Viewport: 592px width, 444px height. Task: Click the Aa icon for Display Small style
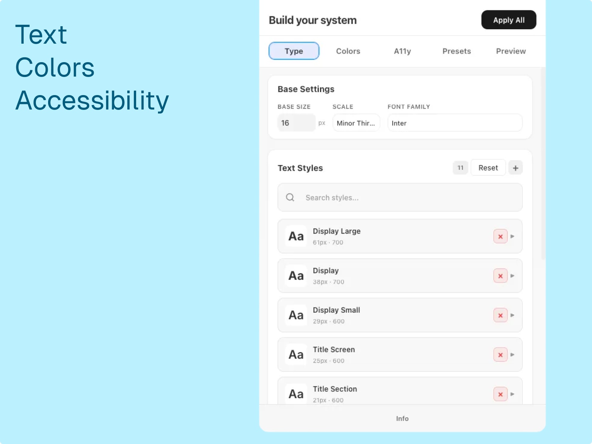click(295, 315)
